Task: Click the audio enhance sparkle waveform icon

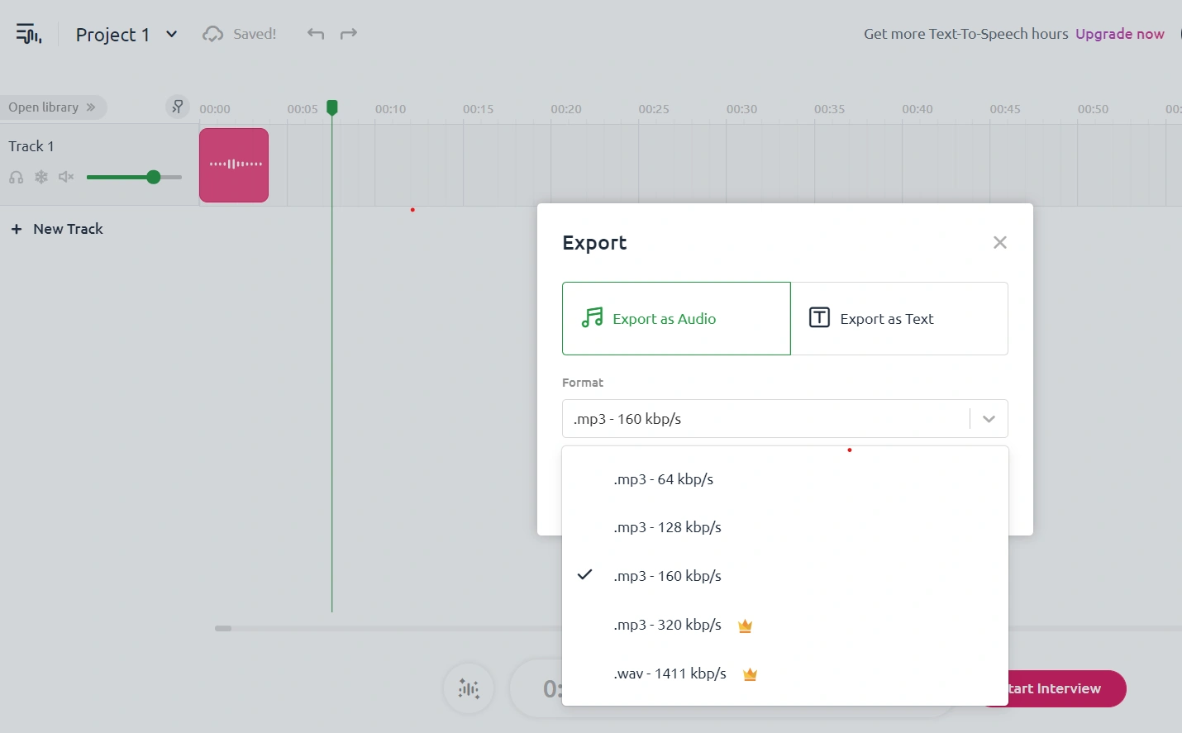Action: coord(469,688)
